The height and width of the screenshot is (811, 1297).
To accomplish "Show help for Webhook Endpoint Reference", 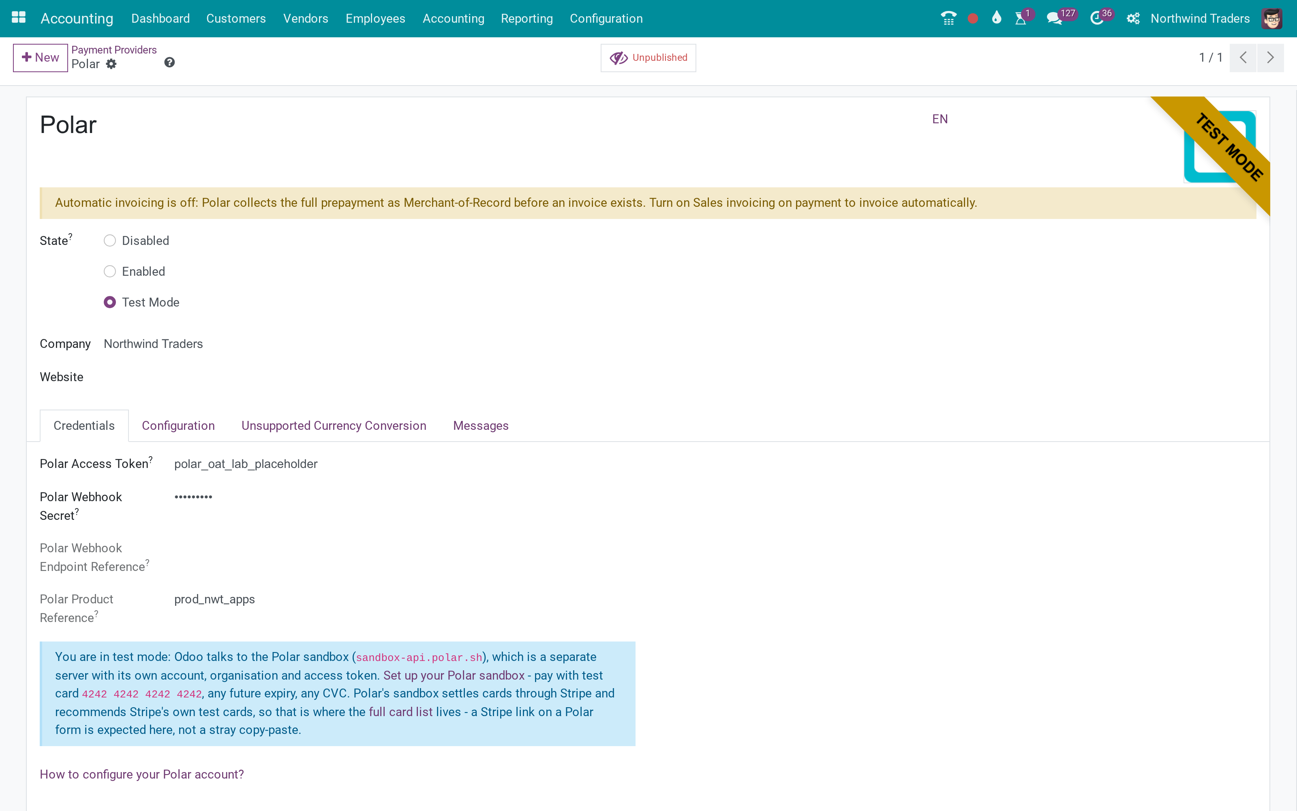I will tap(148, 562).
